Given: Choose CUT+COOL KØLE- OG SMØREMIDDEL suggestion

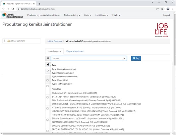Looking at the screenshot, I should (96, 104).
